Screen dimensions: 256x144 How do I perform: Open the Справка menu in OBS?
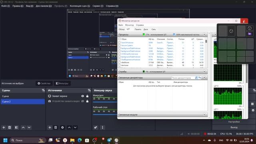click(112, 6)
